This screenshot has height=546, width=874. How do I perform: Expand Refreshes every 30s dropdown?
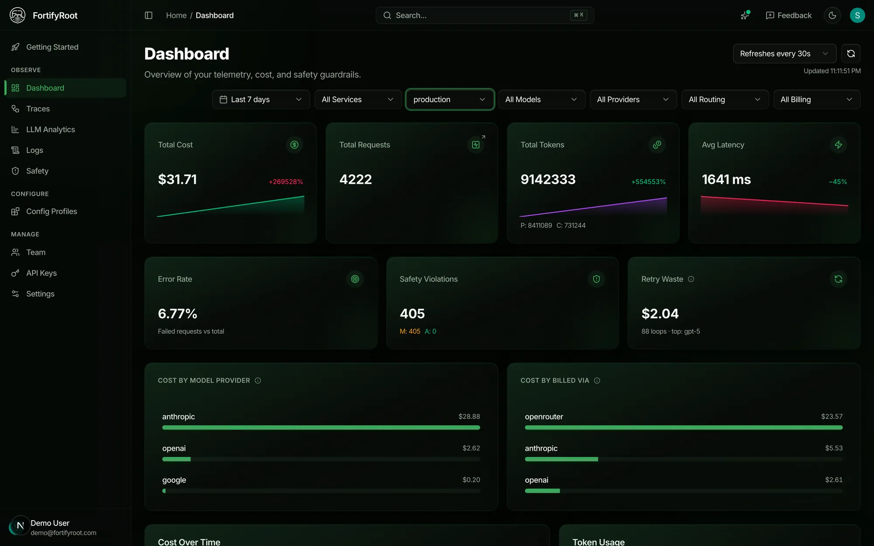(x=784, y=54)
